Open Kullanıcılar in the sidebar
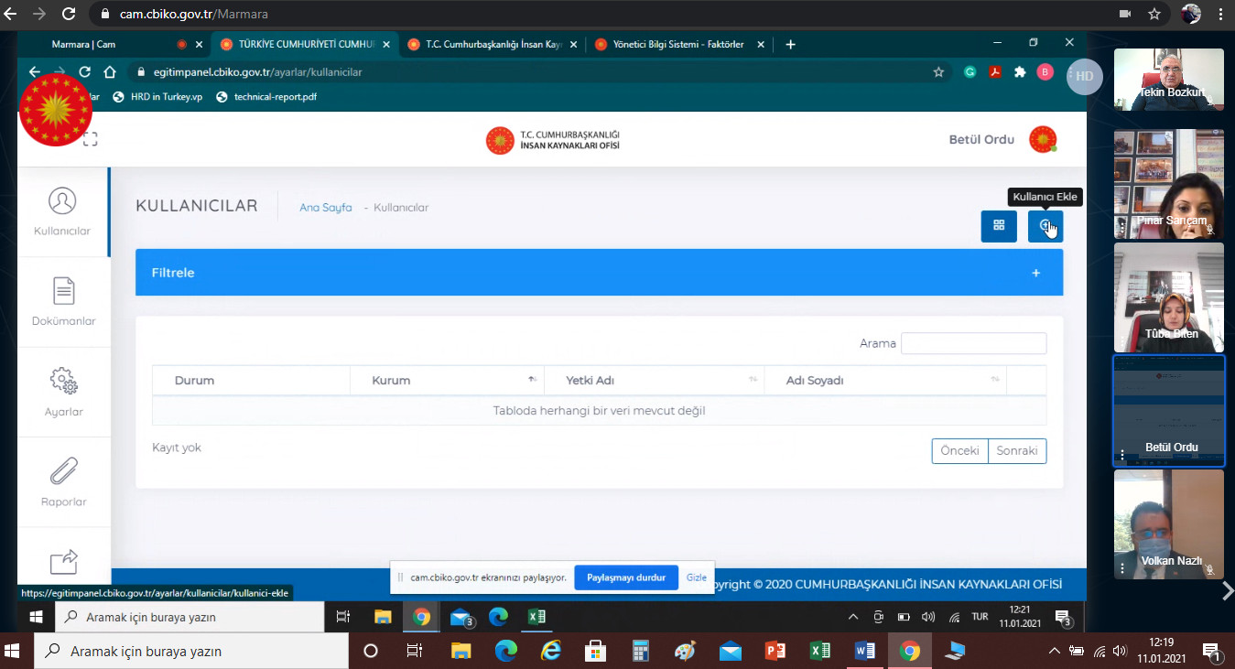The width and height of the screenshot is (1235, 669). [62, 211]
